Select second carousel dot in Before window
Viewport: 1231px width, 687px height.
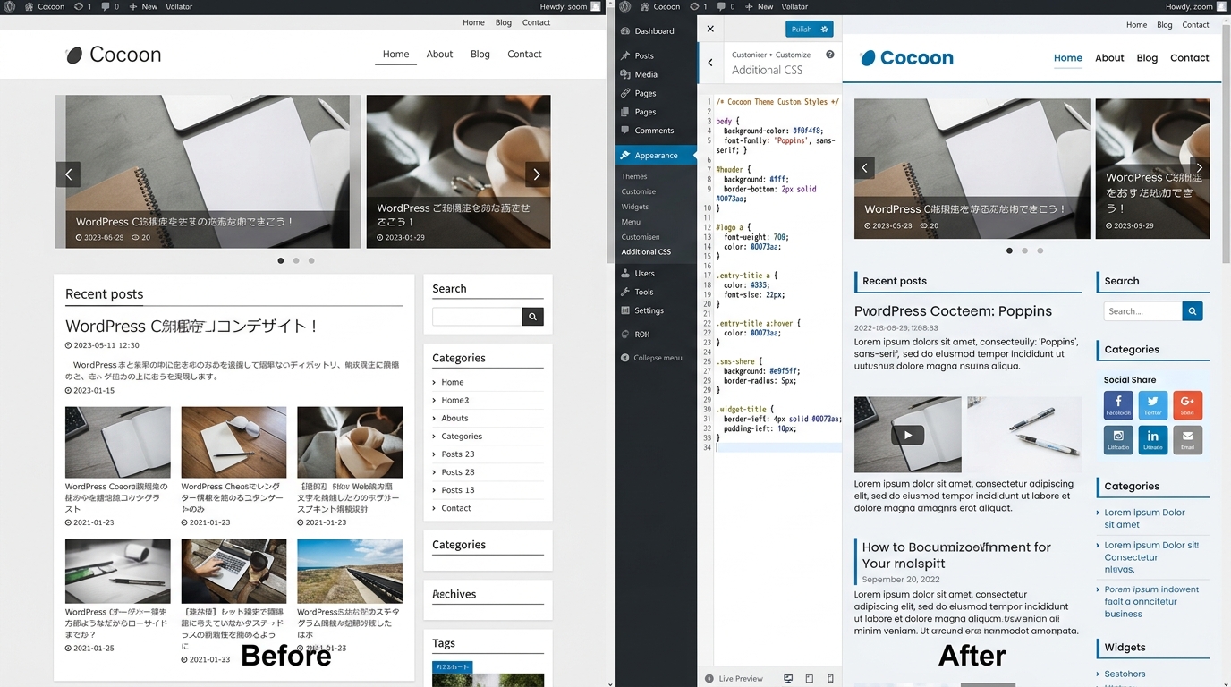pyautogui.click(x=296, y=261)
